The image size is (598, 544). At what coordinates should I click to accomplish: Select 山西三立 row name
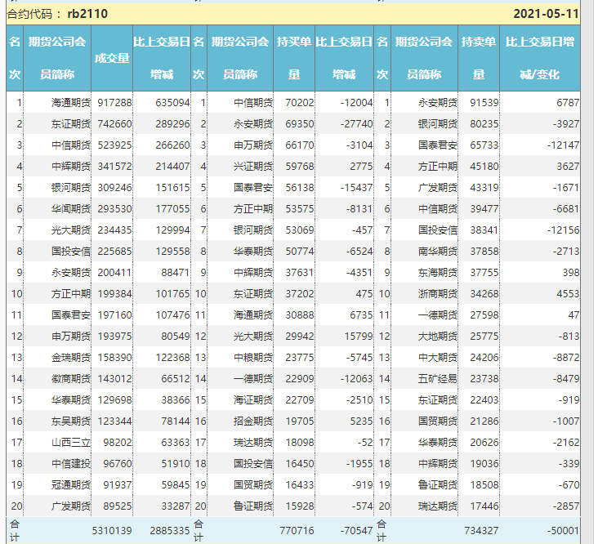pos(71,443)
